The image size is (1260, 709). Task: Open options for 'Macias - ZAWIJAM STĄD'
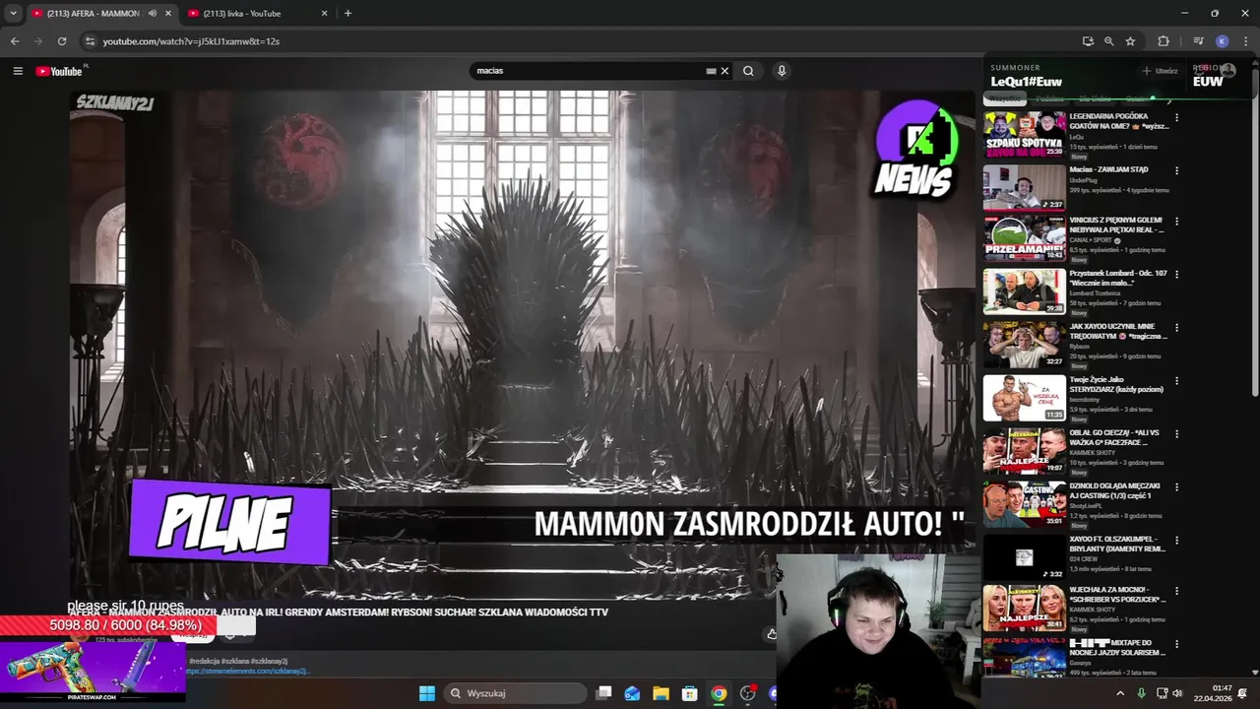point(1176,170)
